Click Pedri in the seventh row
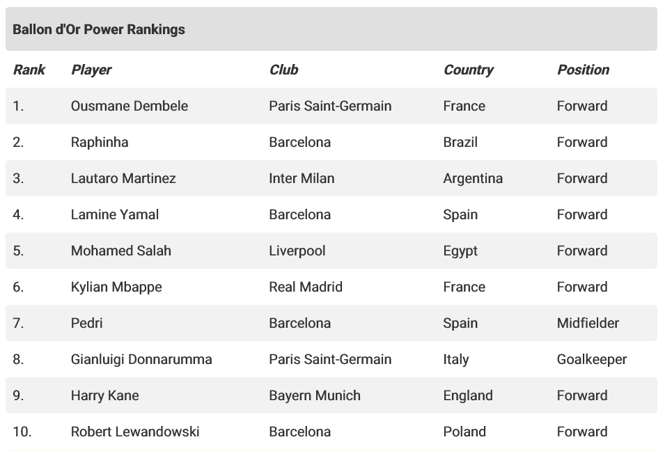This screenshot has width=665, height=451. [x=86, y=323]
